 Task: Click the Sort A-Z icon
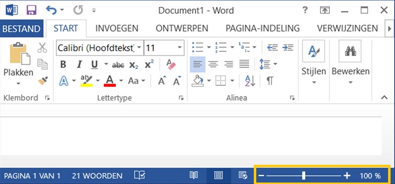(250, 81)
